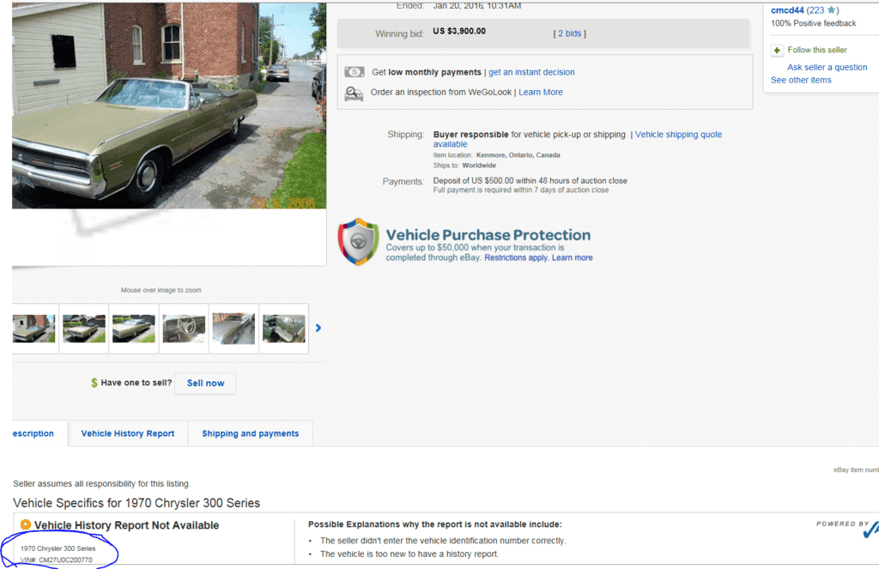Open the 2 bids link
The image size is (879, 569).
(569, 33)
